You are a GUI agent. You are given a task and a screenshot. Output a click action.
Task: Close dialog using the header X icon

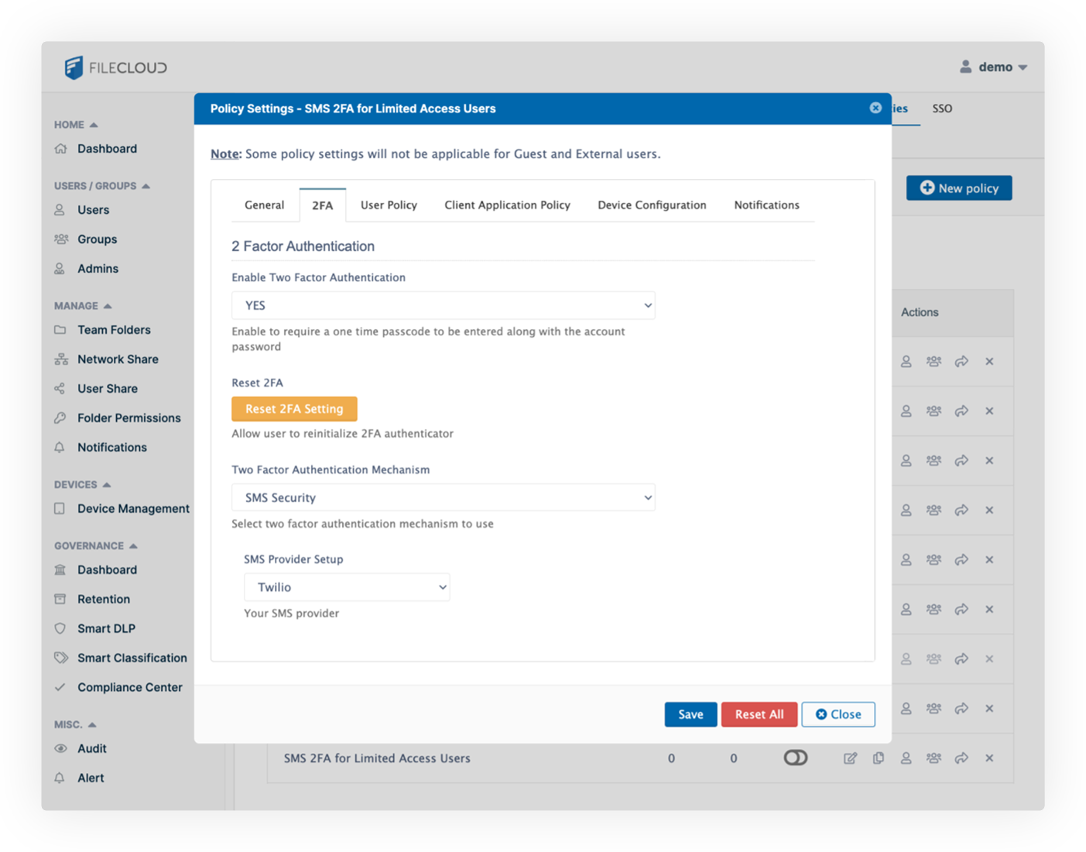[875, 108]
